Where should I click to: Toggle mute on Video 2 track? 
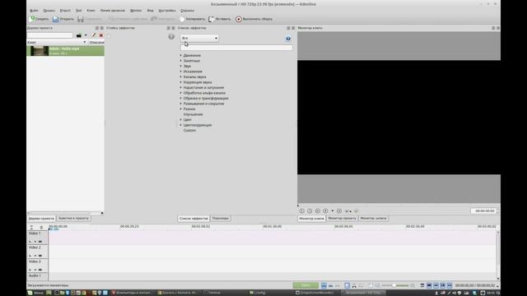[x=35, y=256]
